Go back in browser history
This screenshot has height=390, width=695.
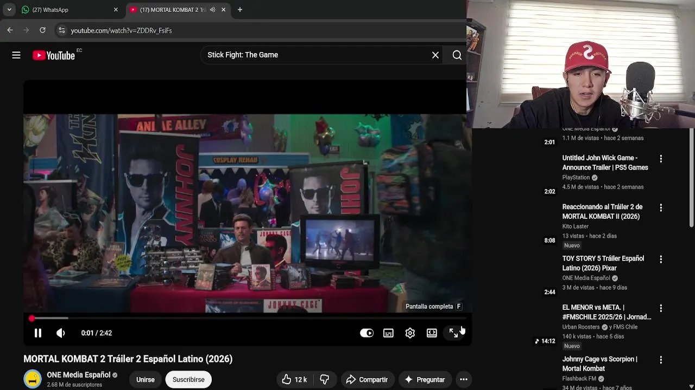(10, 30)
